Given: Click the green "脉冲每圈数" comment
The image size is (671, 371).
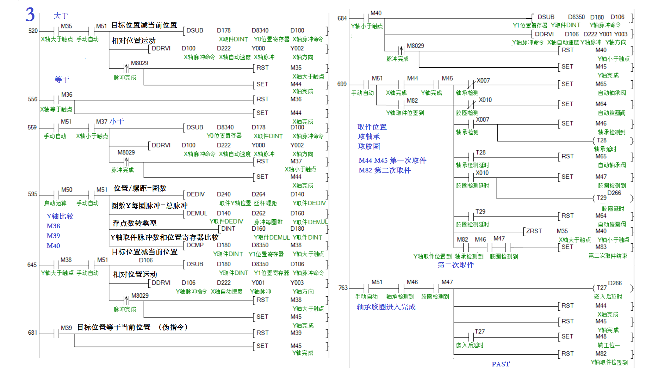Looking at the screenshot, I should (x=268, y=222).
